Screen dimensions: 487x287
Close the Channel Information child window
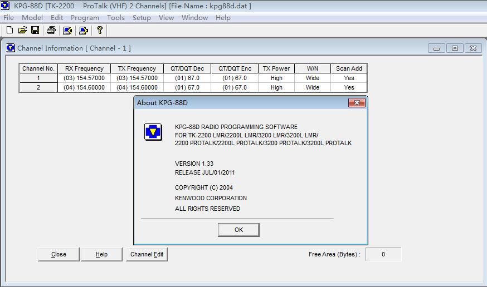click(473, 48)
